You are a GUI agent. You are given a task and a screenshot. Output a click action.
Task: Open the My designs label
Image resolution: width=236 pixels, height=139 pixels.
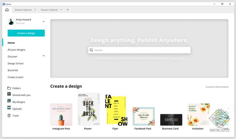click(19, 102)
